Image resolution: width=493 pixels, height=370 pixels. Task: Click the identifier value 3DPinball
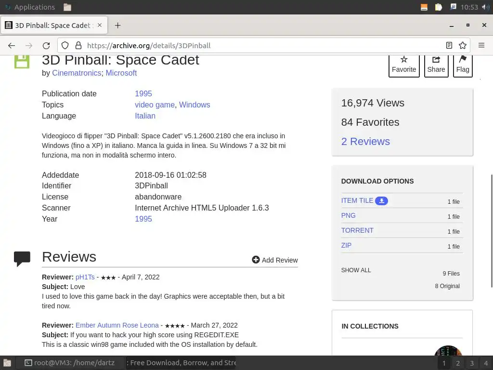(x=151, y=185)
